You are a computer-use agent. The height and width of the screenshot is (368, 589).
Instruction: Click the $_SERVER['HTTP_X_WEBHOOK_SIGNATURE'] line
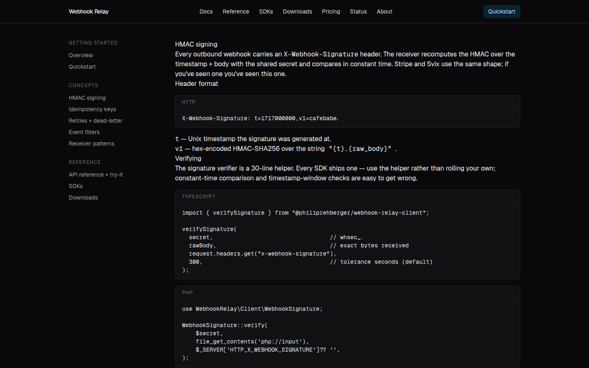click(268, 350)
